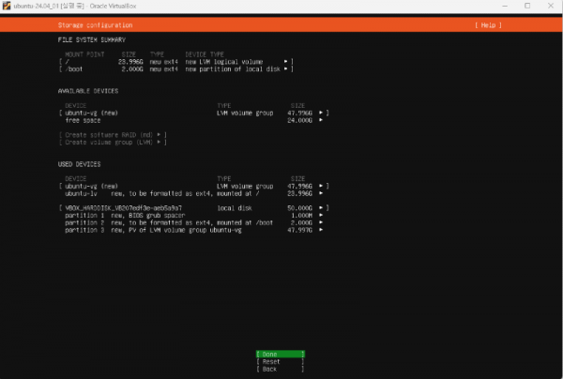Click the VirtualBox icon in the title bar

[x=8, y=7]
